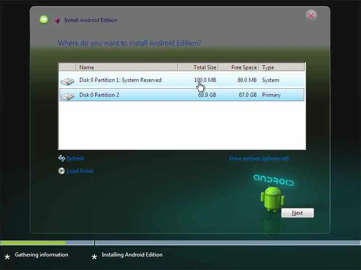Sort by Total Size column header

[198, 67]
